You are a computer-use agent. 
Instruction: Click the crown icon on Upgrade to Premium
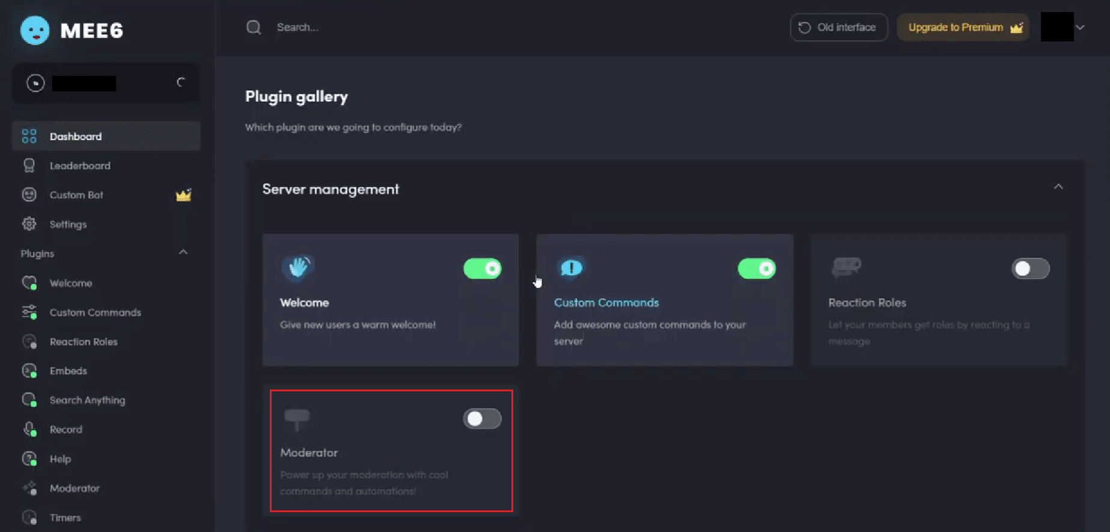click(1016, 28)
